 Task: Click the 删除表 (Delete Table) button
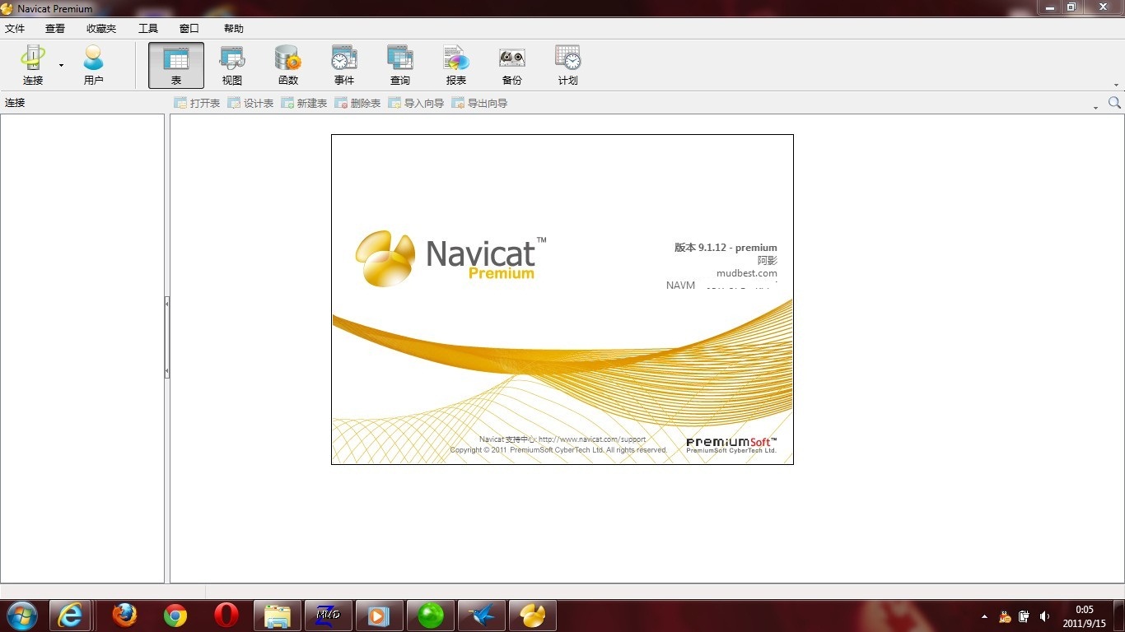point(357,103)
